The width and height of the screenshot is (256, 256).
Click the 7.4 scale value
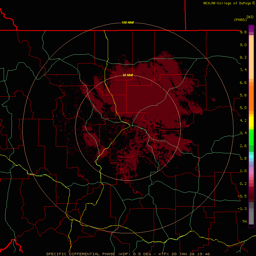(243, 70)
